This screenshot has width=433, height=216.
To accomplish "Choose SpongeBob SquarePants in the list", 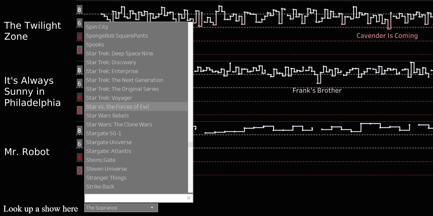I will 117,36.
